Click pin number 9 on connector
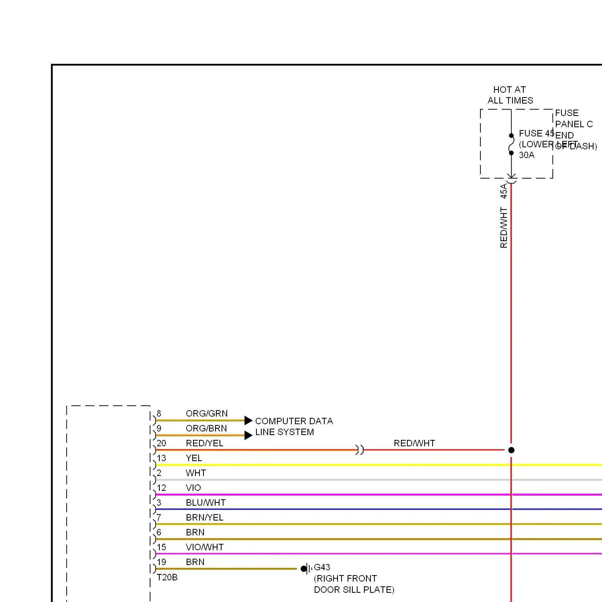The width and height of the screenshot is (602, 602). point(159,428)
